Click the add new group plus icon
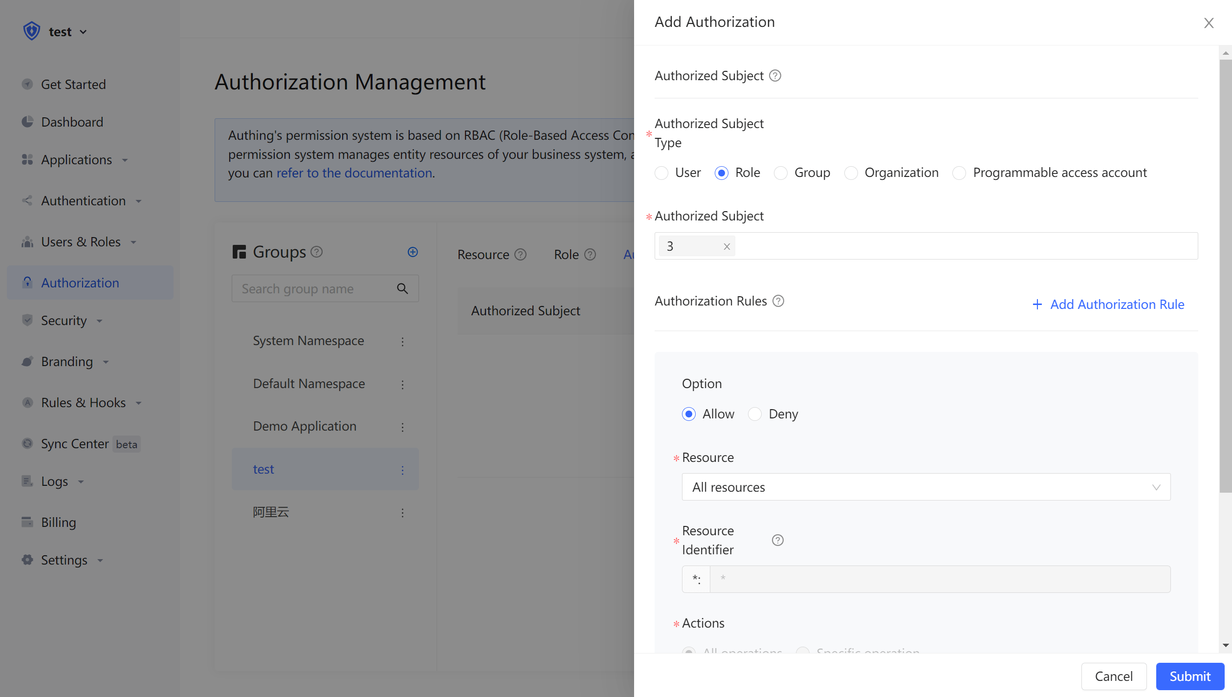Image resolution: width=1232 pixels, height=697 pixels. [x=413, y=252]
